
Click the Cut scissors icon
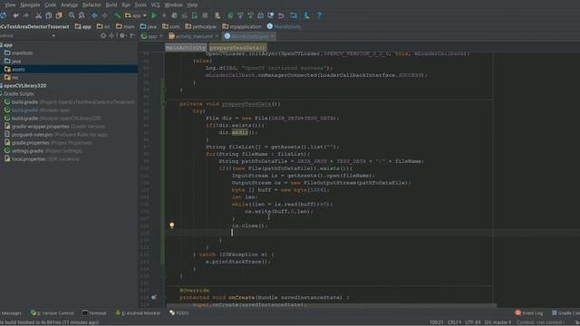click(38, 15)
